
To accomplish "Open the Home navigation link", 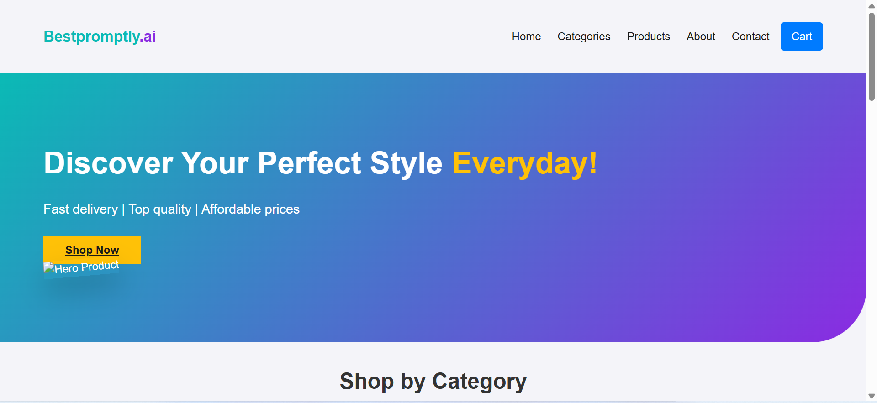I will point(526,37).
